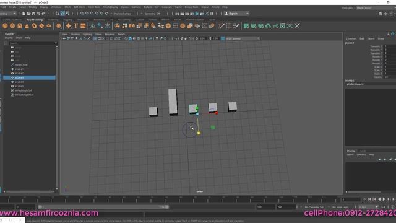Create a polygon sphere from the shelf

tap(5, 26)
